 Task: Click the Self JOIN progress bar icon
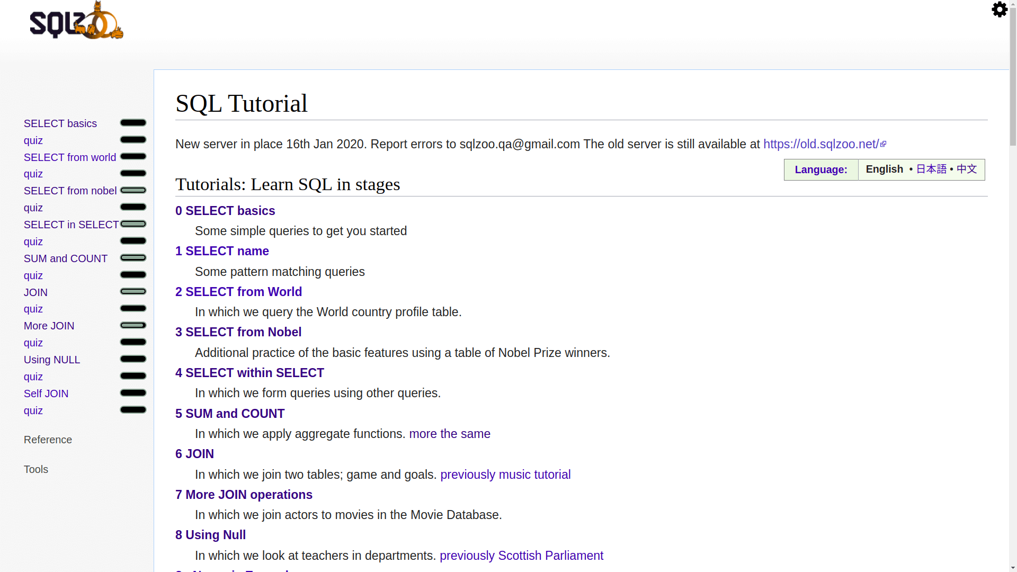pyautogui.click(x=133, y=392)
